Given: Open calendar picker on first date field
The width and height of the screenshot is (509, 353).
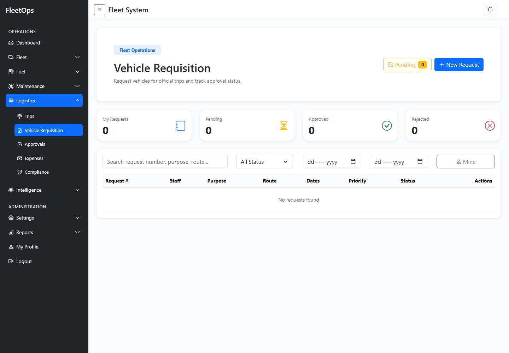Looking at the screenshot, I should point(353,162).
